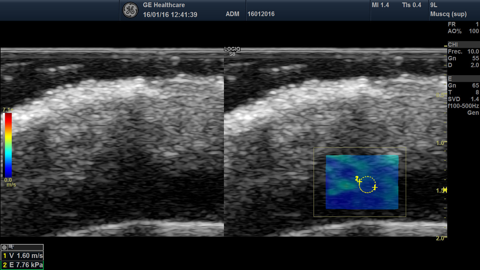Click the LOGIQ S8 label between images
480x270 pixels.
pyautogui.click(x=232, y=51)
